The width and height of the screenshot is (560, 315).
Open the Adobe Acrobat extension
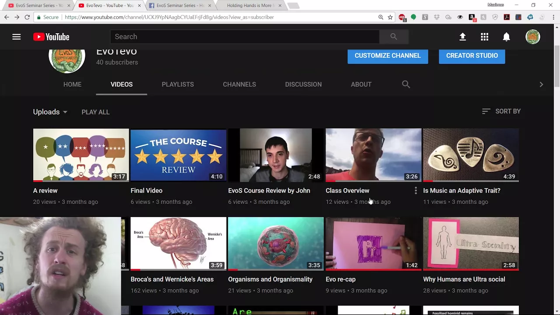507,17
